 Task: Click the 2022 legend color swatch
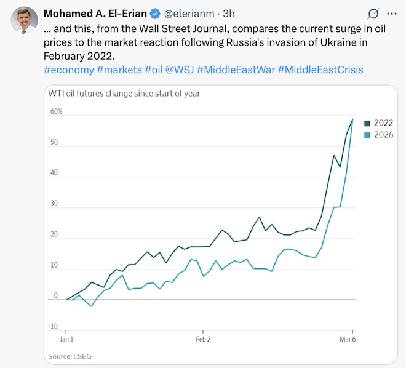coord(367,122)
